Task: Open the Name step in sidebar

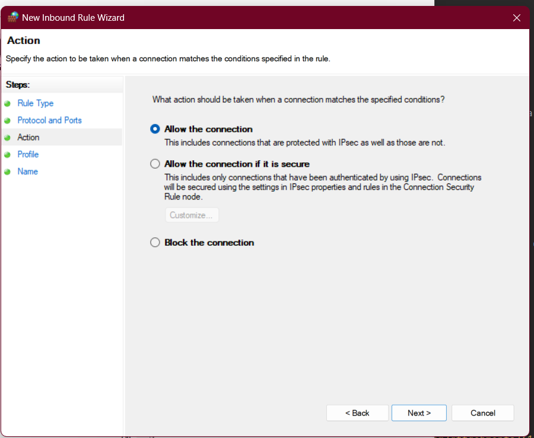Action: click(x=28, y=172)
